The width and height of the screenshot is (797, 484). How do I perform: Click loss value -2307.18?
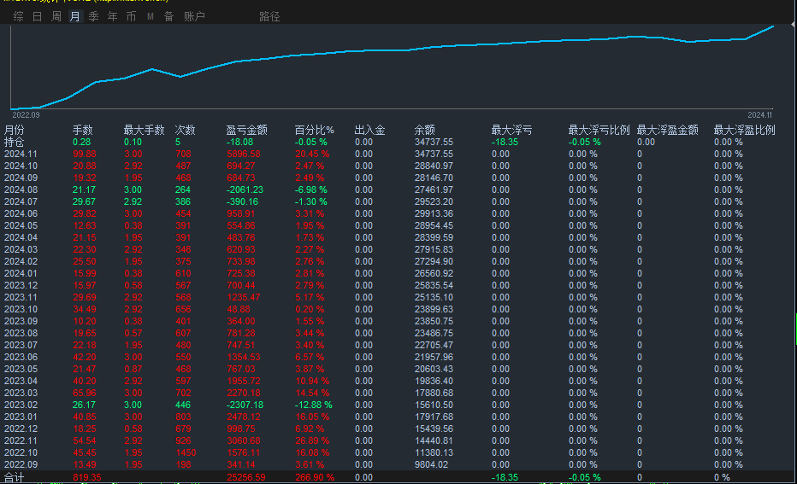245,405
